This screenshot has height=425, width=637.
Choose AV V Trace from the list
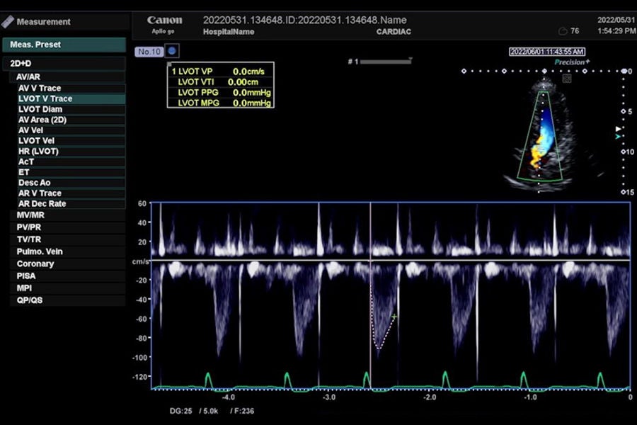[x=71, y=88]
